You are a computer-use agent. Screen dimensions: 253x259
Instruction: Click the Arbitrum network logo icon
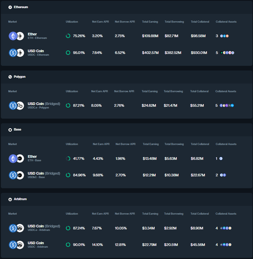10,199
